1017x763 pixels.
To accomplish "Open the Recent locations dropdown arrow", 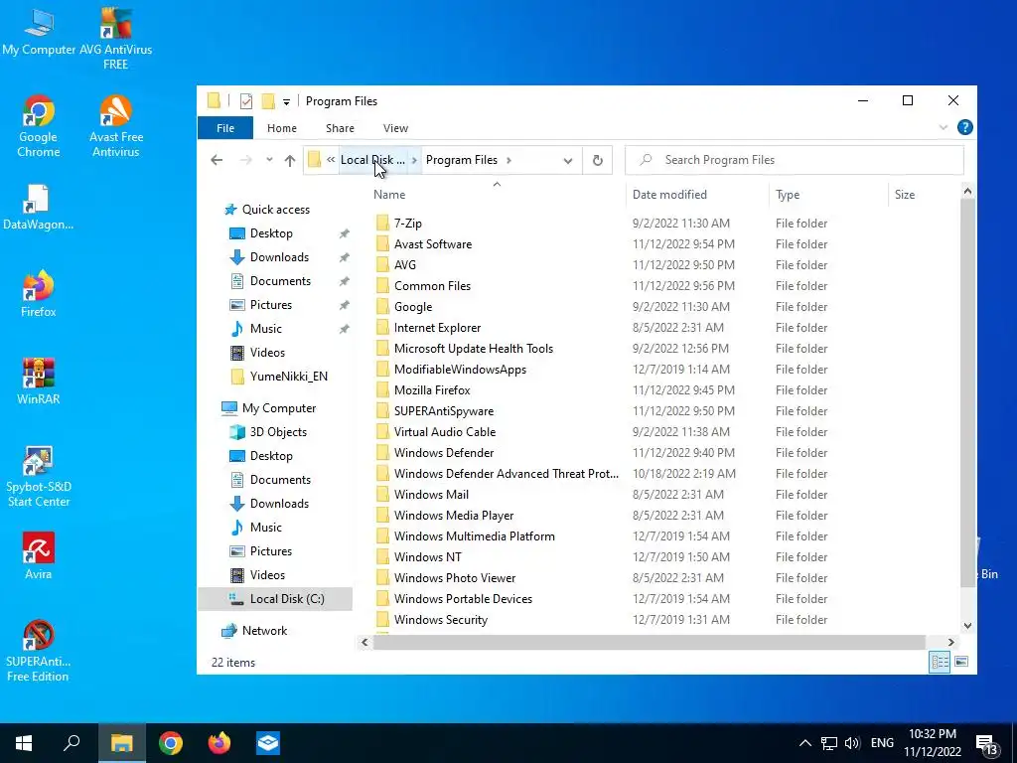I will [x=269, y=160].
